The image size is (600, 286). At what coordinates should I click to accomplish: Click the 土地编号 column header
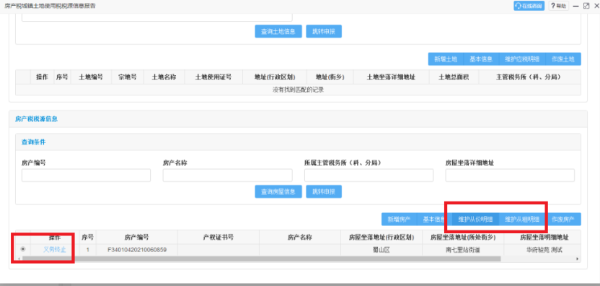(91, 77)
